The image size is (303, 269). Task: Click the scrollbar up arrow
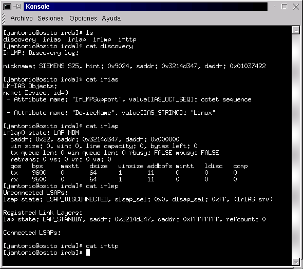296,30
